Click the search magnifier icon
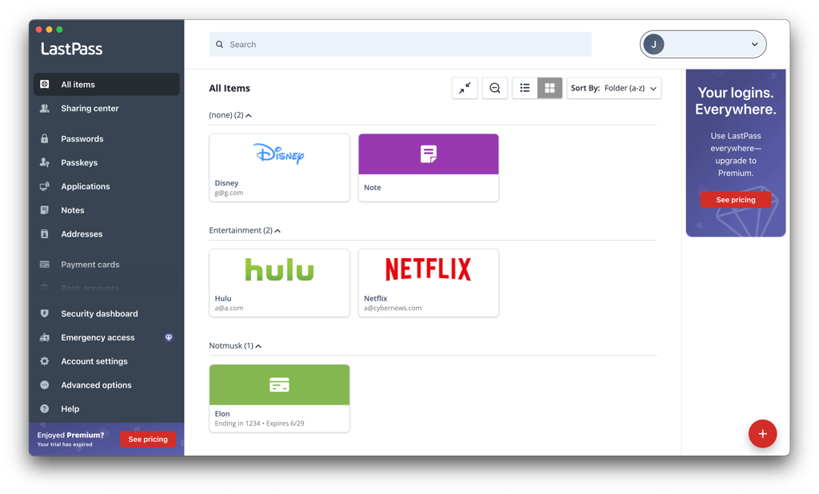819x494 pixels. coord(219,45)
